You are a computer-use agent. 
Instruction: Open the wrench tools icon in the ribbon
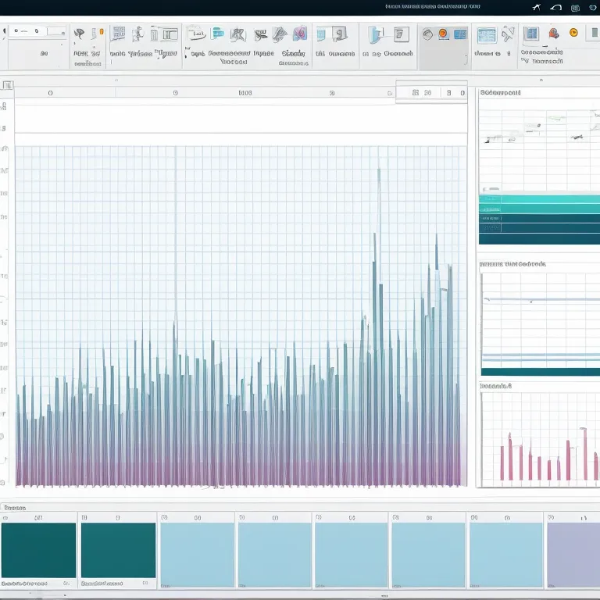tap(508, 34)
